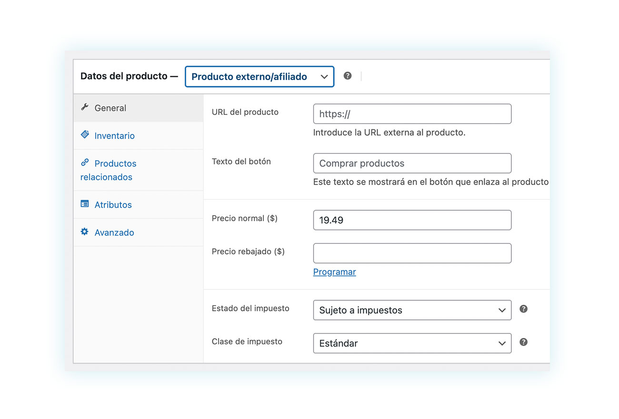Click the 'Precio normal ($)' label

point(245,218)
